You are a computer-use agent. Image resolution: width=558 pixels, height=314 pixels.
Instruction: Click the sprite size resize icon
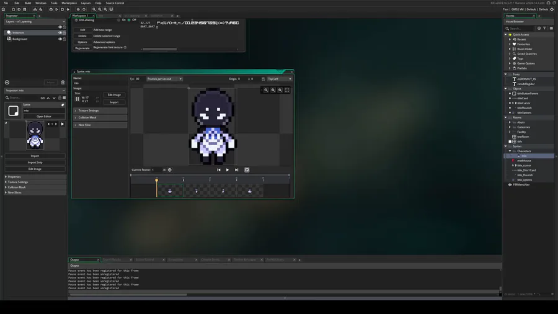tap(77, 99)
